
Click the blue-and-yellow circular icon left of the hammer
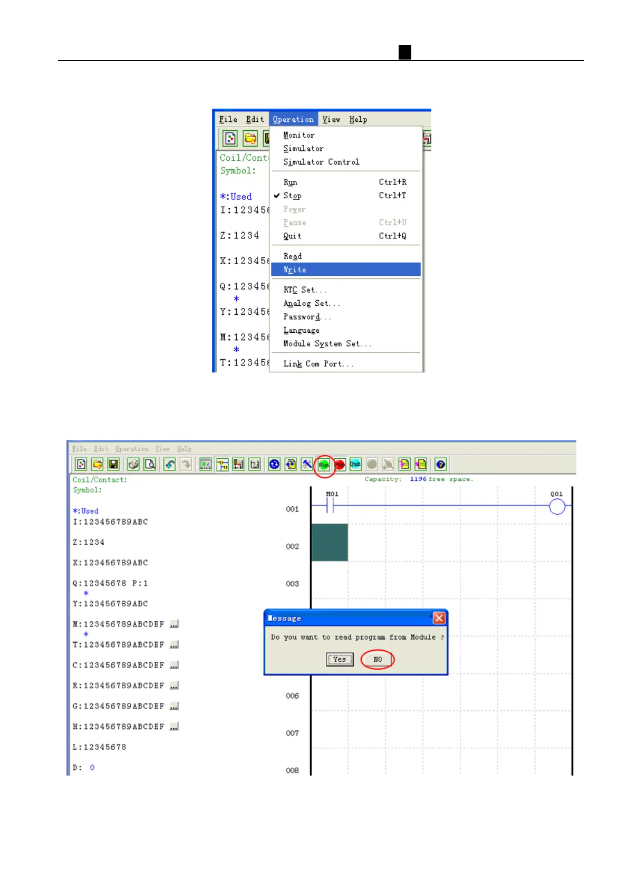click(291, 465)
